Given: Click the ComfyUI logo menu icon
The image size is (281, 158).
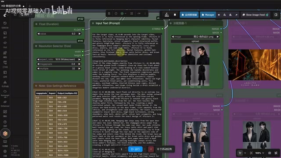Looking at the screenshot, I should [x=5, y=15].
